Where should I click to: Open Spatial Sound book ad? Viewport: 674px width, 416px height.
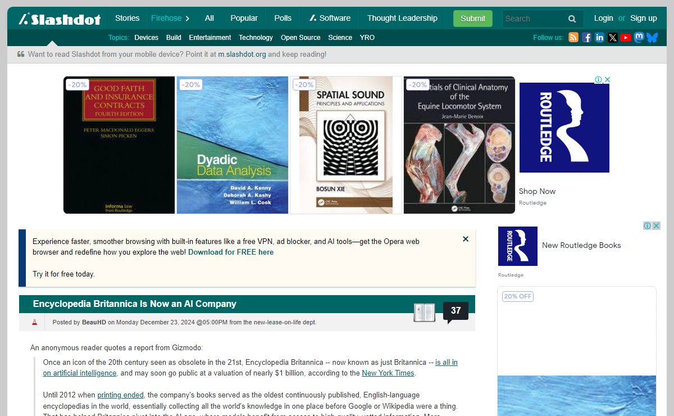[x=346, y=145]
